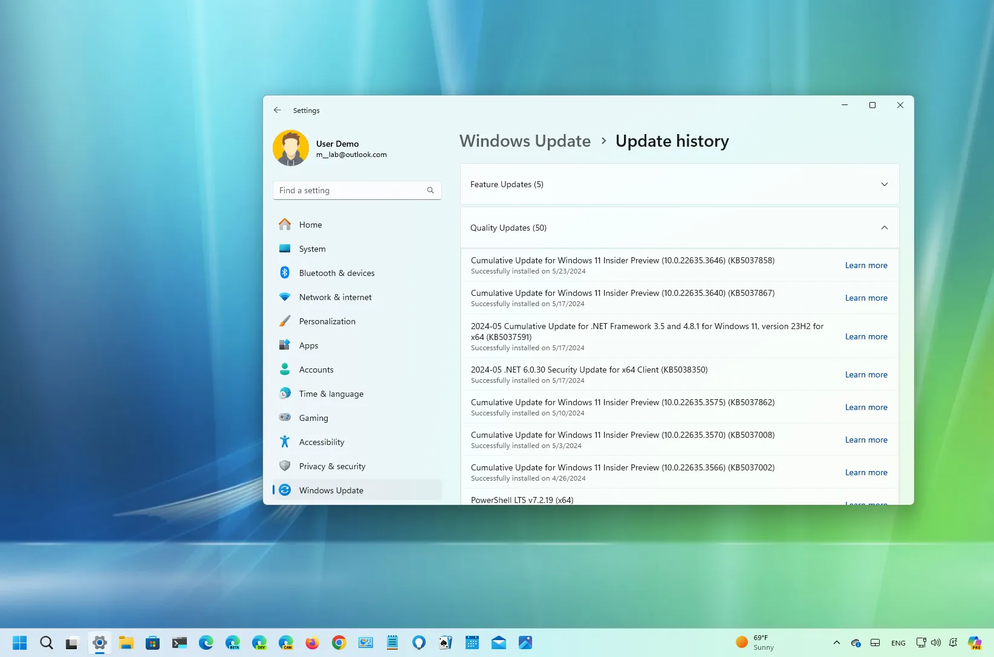Click the Time & language clock icon
Screen dimensions: 994x657
click(x=285, y=393)
